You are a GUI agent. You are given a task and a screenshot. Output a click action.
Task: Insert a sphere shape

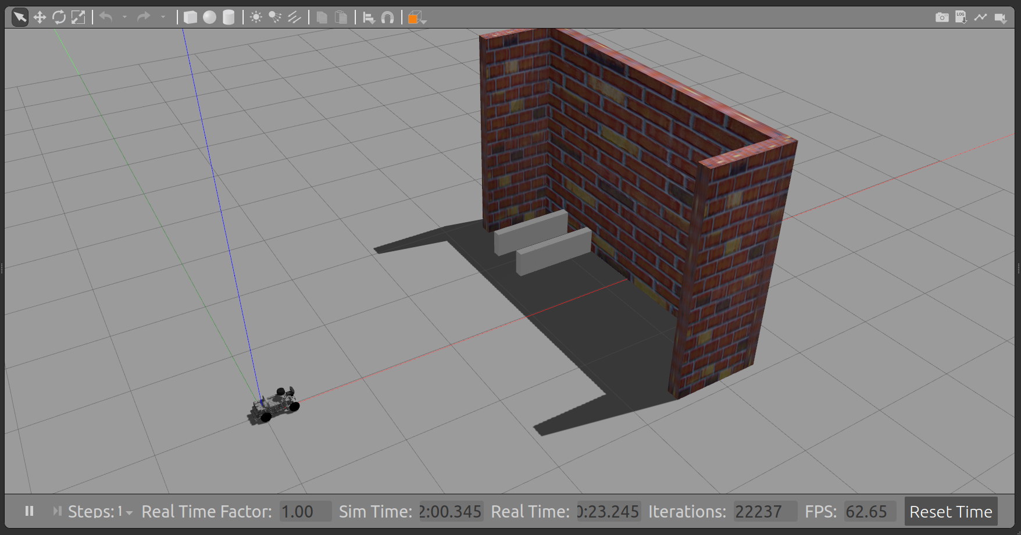point(209,17)
